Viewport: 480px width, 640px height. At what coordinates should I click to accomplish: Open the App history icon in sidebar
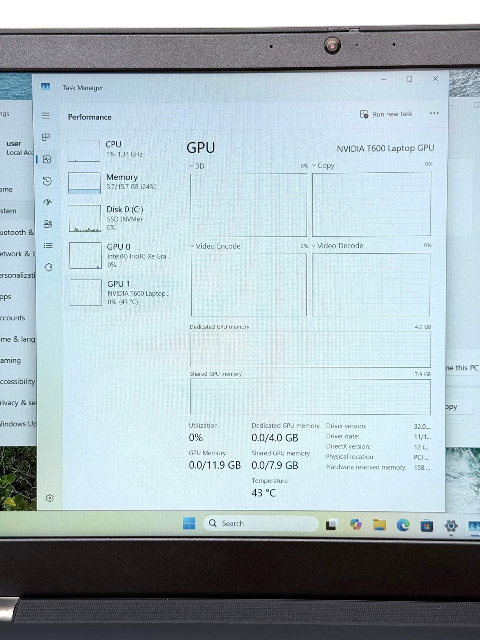[47, 181]
